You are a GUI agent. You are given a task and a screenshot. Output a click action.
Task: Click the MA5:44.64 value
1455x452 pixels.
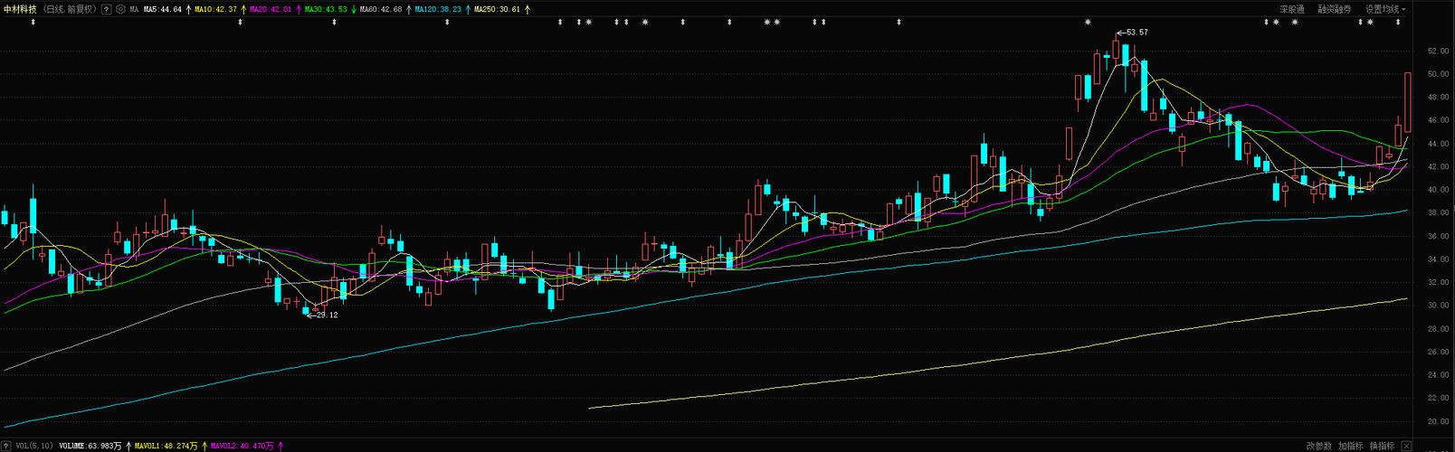(163, 9)
